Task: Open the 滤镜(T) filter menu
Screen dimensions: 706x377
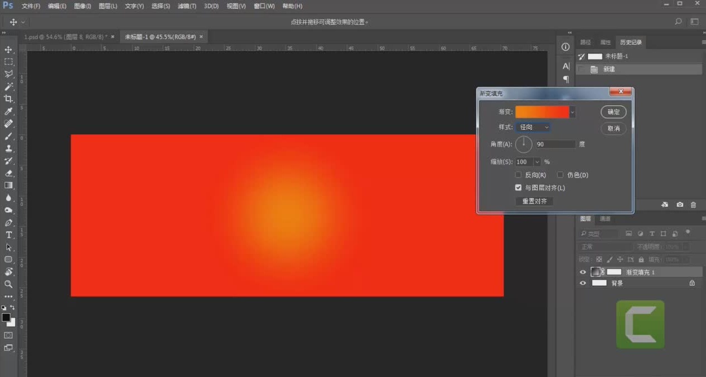Action: [187, 6]
